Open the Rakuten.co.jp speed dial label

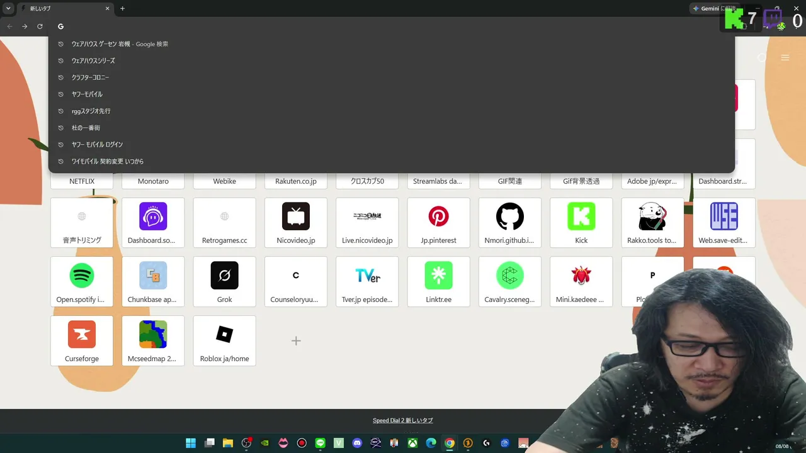tap(296, 181)
